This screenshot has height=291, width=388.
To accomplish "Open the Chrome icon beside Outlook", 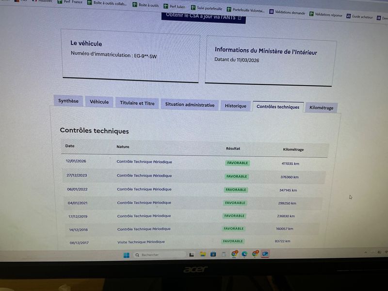I will click(x=255, y=253).
